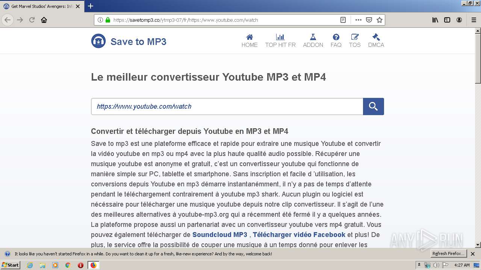Viewport: 481px width, 270px height.
Task: Go back with the browser Back arrow
Action: (8, 20)
